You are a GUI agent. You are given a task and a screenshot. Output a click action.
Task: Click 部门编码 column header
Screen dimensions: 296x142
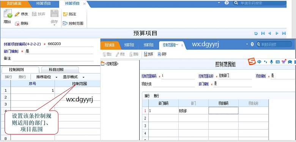[x=164, y=103]
